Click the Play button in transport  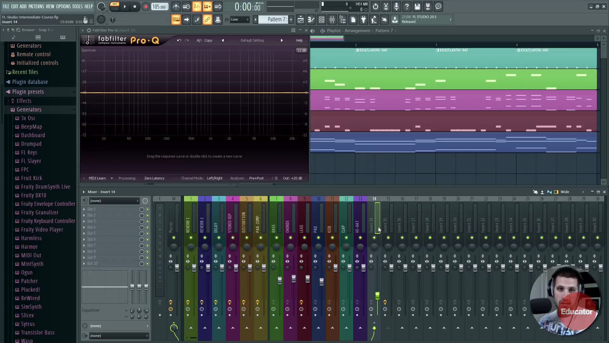click(x=125, y=6)
